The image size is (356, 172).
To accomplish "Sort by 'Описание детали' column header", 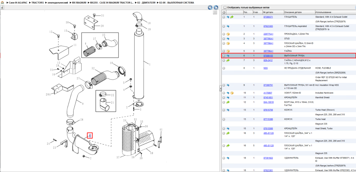I will (x=299, y=12).
